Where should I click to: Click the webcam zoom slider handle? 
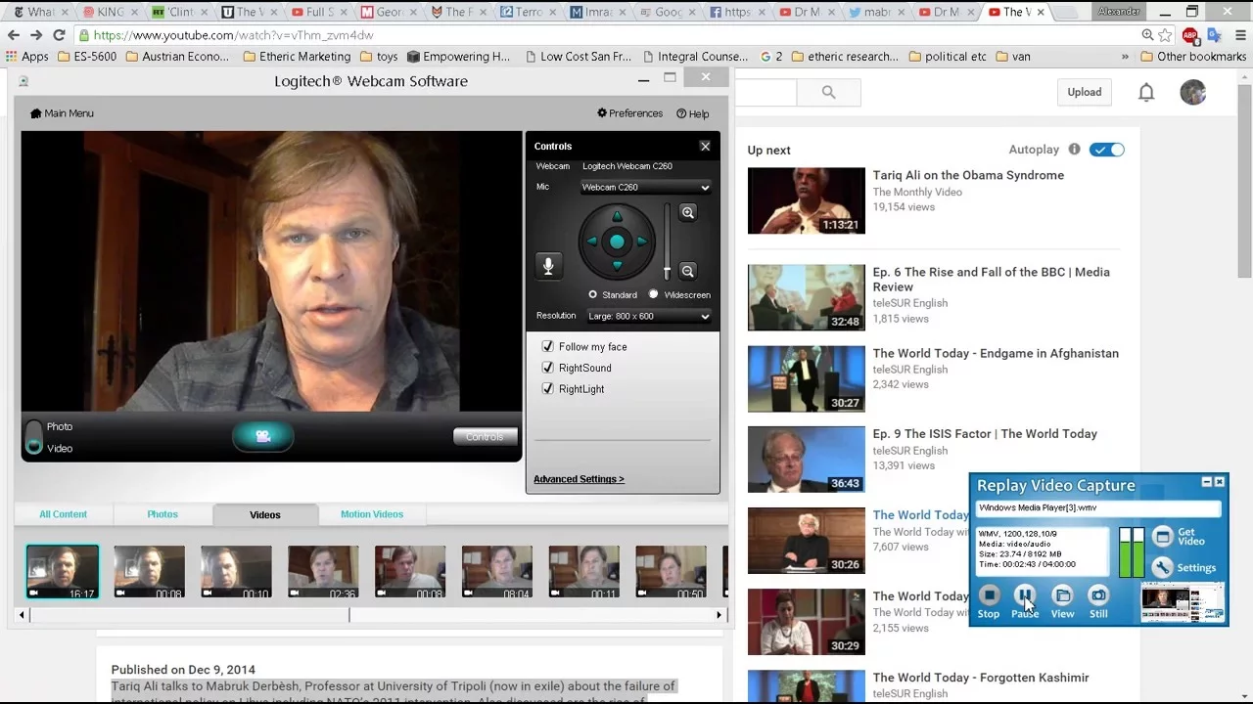tap(668, 272)
